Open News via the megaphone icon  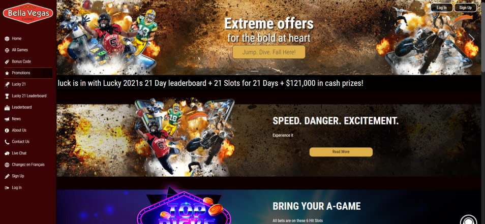coord(7,119)
